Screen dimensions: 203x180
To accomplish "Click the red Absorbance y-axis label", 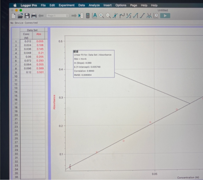I will 54,102.
